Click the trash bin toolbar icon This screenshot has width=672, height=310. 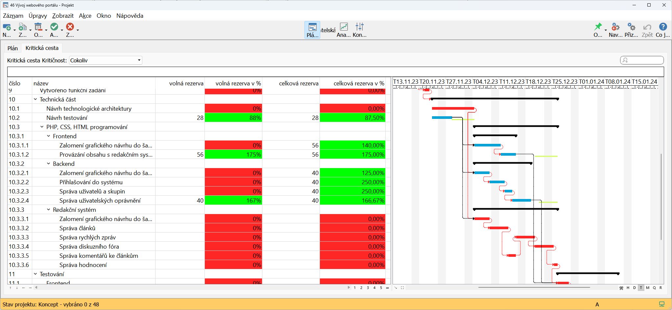coord(38,27)
